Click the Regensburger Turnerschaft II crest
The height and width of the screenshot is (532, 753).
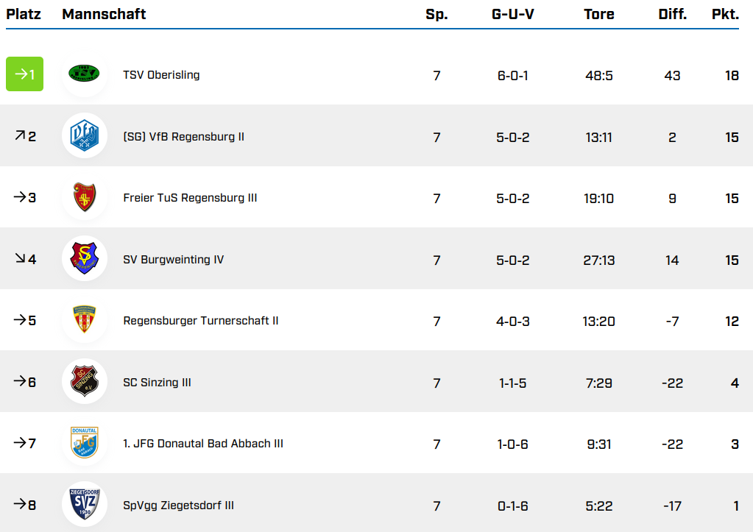(84, 321)
